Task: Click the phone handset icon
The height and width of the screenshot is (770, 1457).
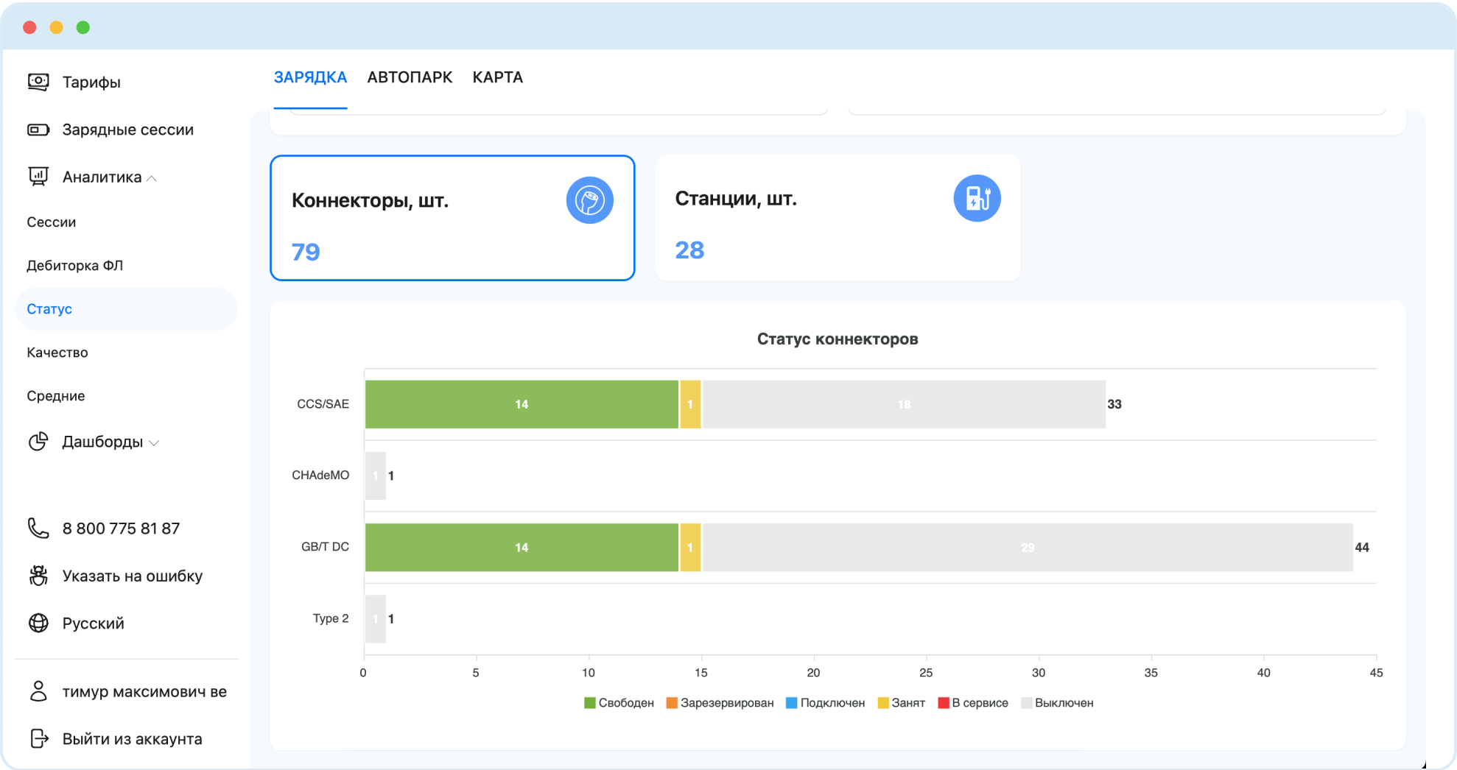Action: (38, 529)
